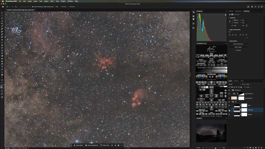Image resolution: width=265 pixels, height=149 pixels.
Task: Open the Filter menu
Action: [52, 1]
